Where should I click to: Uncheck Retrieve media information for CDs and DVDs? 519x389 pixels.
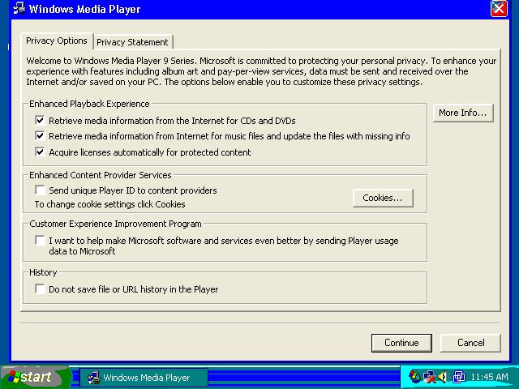click(40, 120)
